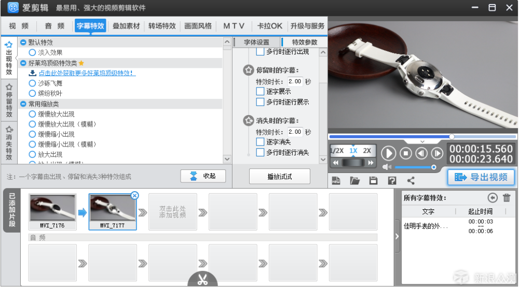
Task: Click the share icon under the preview
Action: pos(411,180)
